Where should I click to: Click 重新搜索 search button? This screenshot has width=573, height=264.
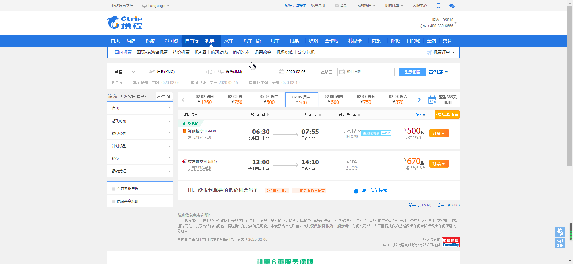click(412, 72)
